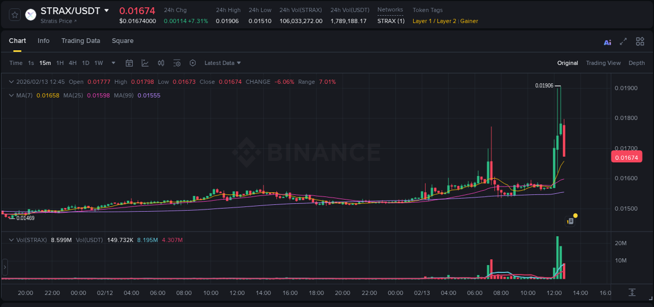Open the date range calendar icon
Image resolution: width=654 pixels, height=307 pixels.
coord(129,63)
